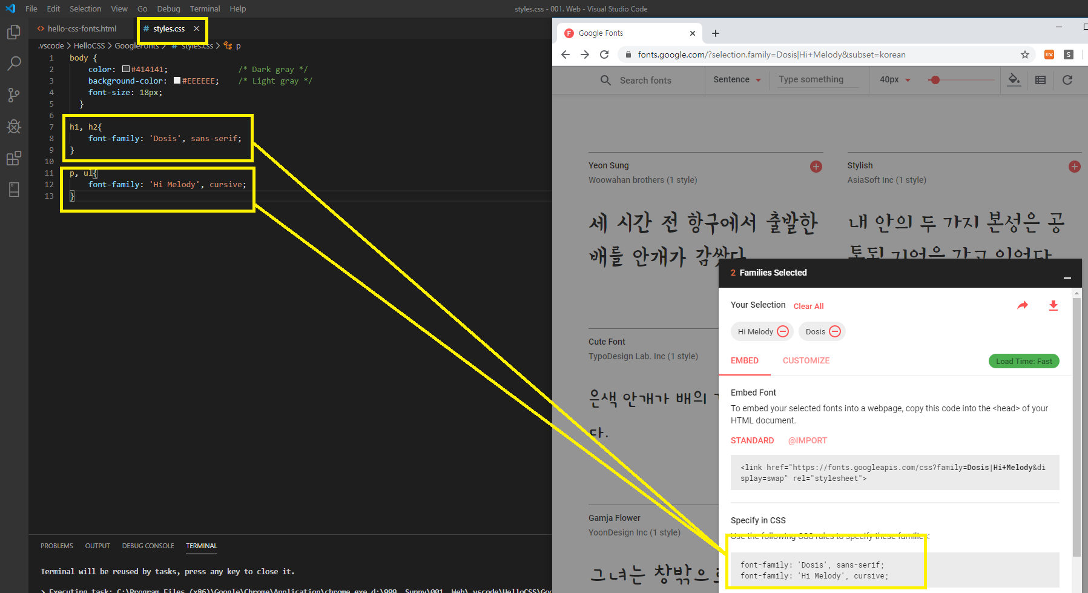Click the link href embed code box
The image size is (1088, 593).
[895, 472]
